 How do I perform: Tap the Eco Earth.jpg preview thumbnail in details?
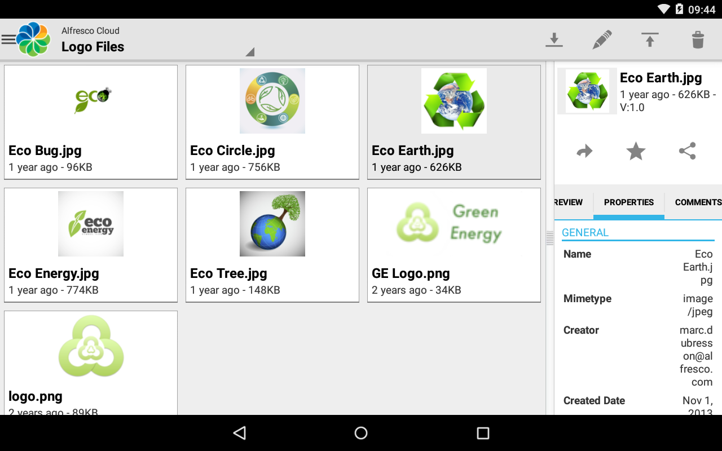point(587,91)
